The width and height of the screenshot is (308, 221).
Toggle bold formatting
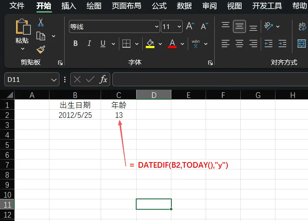coord(75,43)
